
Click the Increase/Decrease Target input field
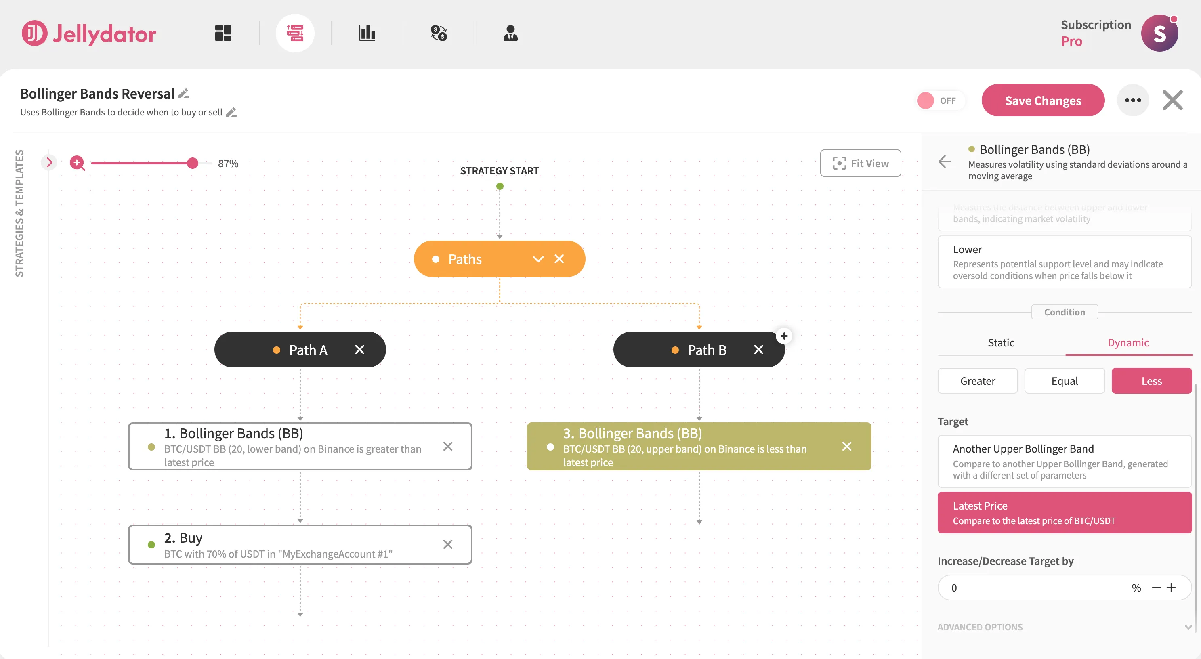pyautogui.click(x=1065, y=588)
